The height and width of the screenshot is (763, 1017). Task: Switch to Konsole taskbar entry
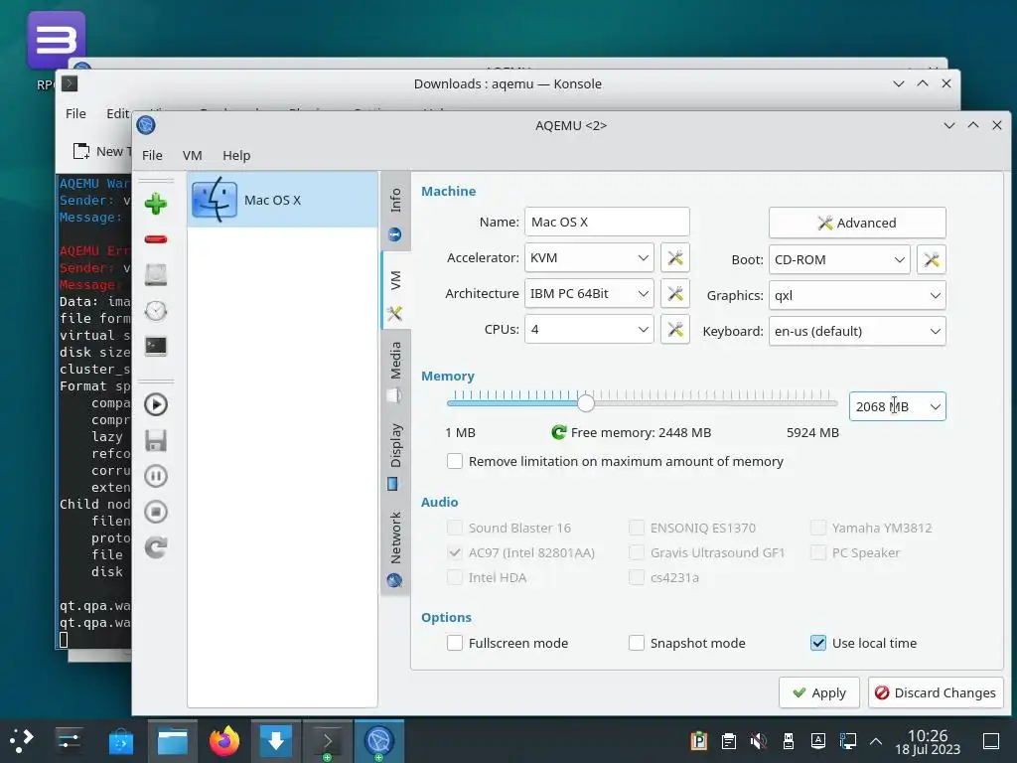(x=328, y=741)
